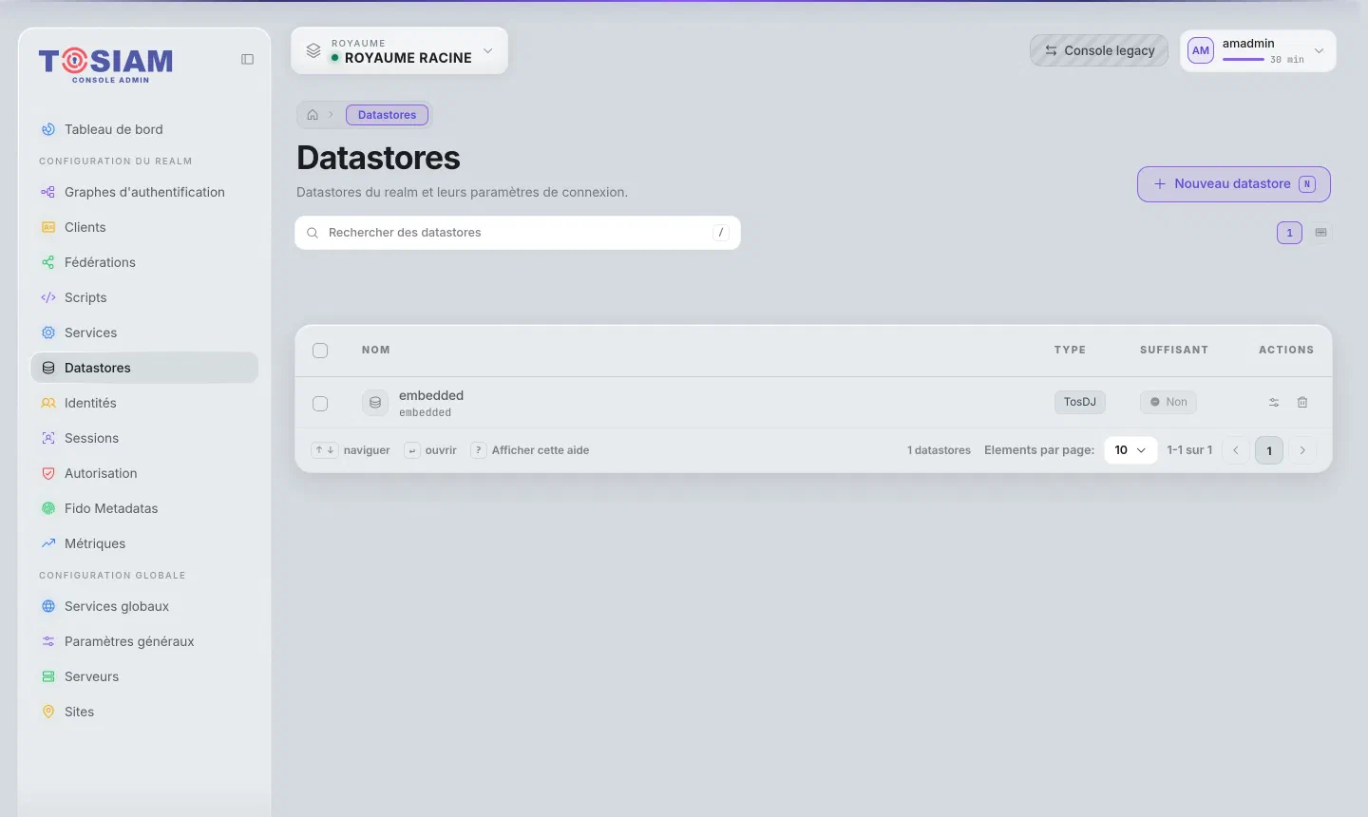Select Datastores in the sidebar

pyautogui.click(x=144, y=368)
